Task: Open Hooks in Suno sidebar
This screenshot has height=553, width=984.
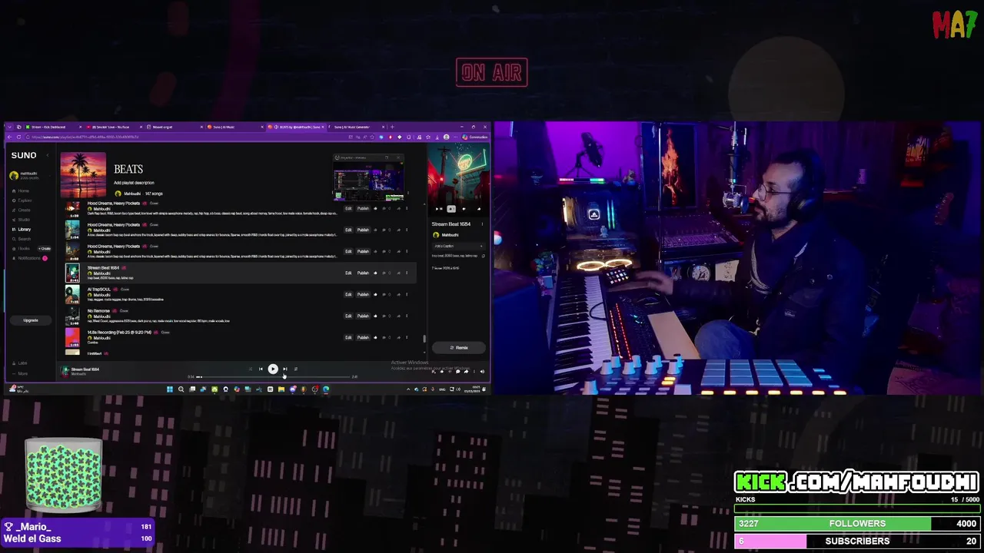Action: coord(22,248)
